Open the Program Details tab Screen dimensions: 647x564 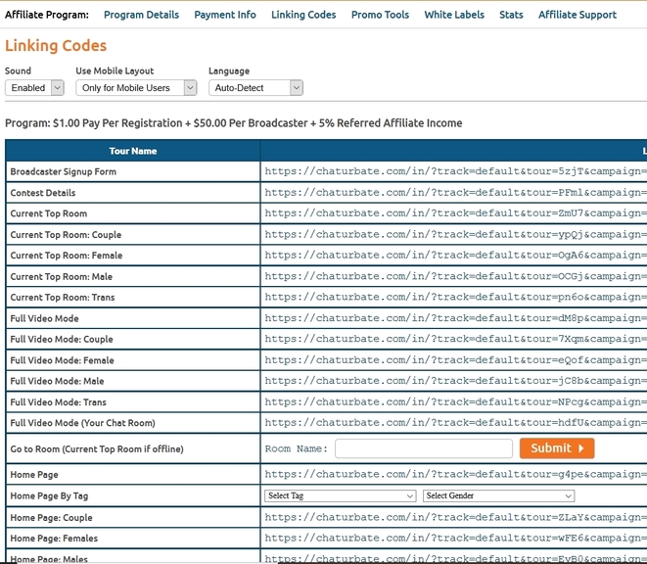(x=141, y=15)
